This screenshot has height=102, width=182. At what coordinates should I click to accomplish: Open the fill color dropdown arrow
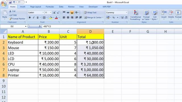[53, 18]
